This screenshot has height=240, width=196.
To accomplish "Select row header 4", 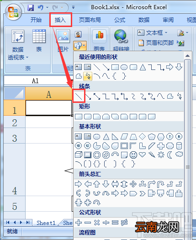I will coord(15,170).
